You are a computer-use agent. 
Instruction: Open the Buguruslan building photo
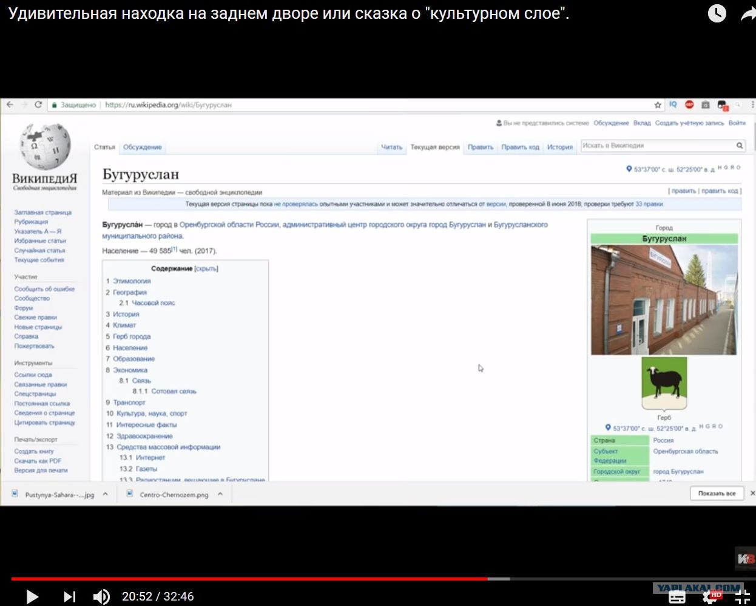point(664,300)
